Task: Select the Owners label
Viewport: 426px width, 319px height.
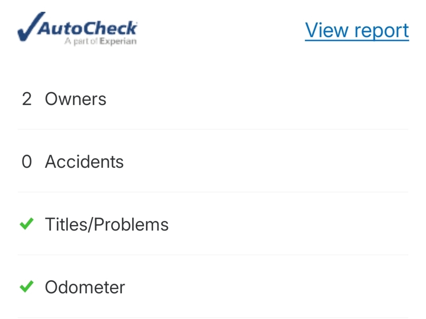Action: 76,99
